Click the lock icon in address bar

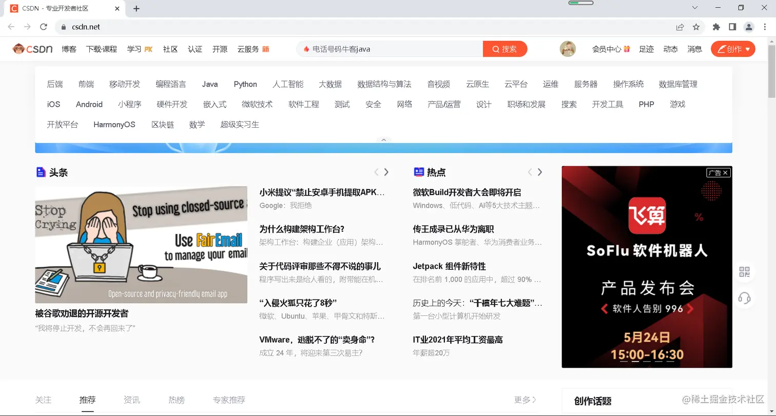coord(64,27)
